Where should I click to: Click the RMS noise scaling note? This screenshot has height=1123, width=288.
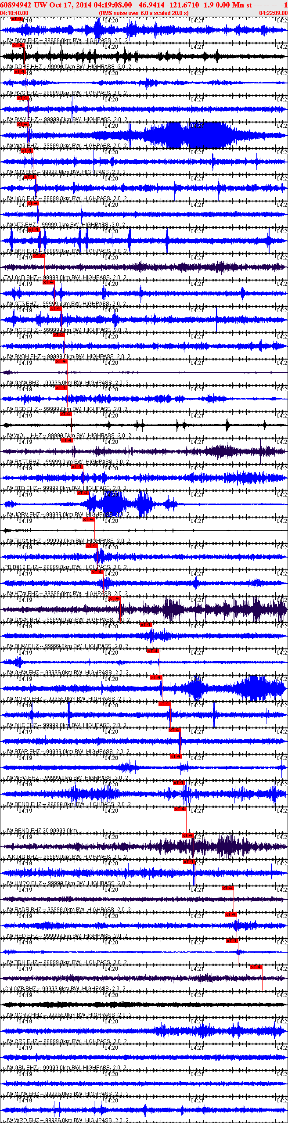[x=144, y=13]
